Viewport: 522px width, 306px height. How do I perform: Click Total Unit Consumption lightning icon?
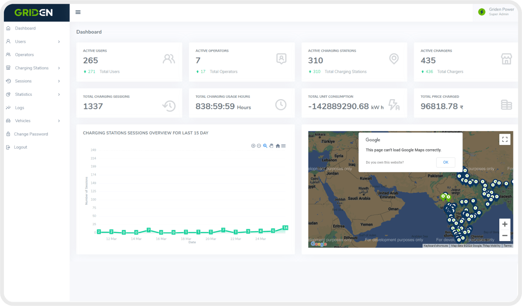point(394,105)
